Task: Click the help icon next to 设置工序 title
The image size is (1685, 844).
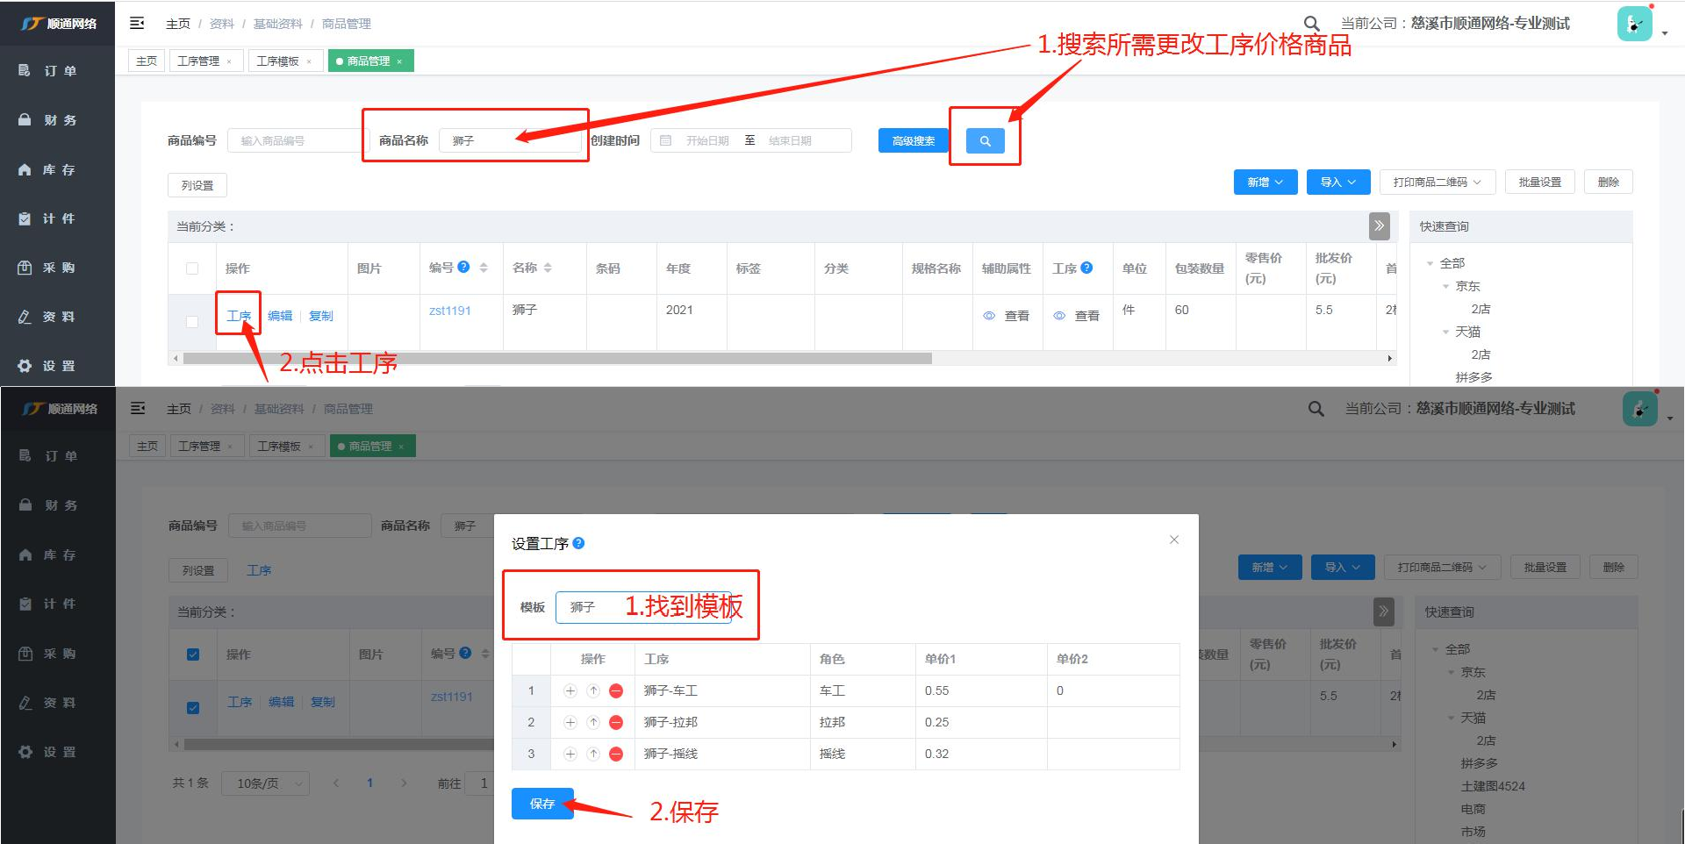Action: pyautogui.click(x=579, y=544)
